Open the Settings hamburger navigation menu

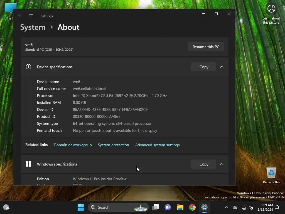click(x=31, y=16)
